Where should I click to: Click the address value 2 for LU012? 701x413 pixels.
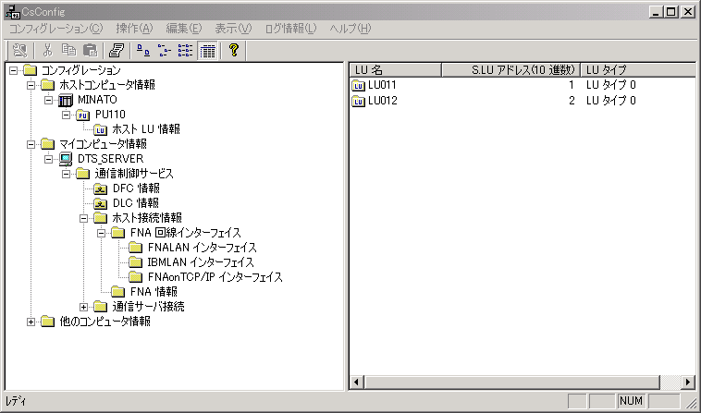point(572,101)
